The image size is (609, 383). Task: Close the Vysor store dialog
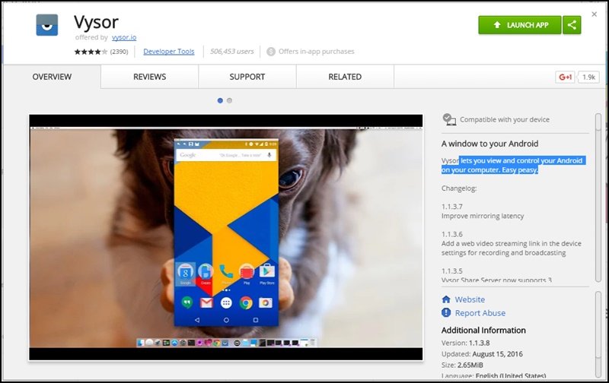594,14
